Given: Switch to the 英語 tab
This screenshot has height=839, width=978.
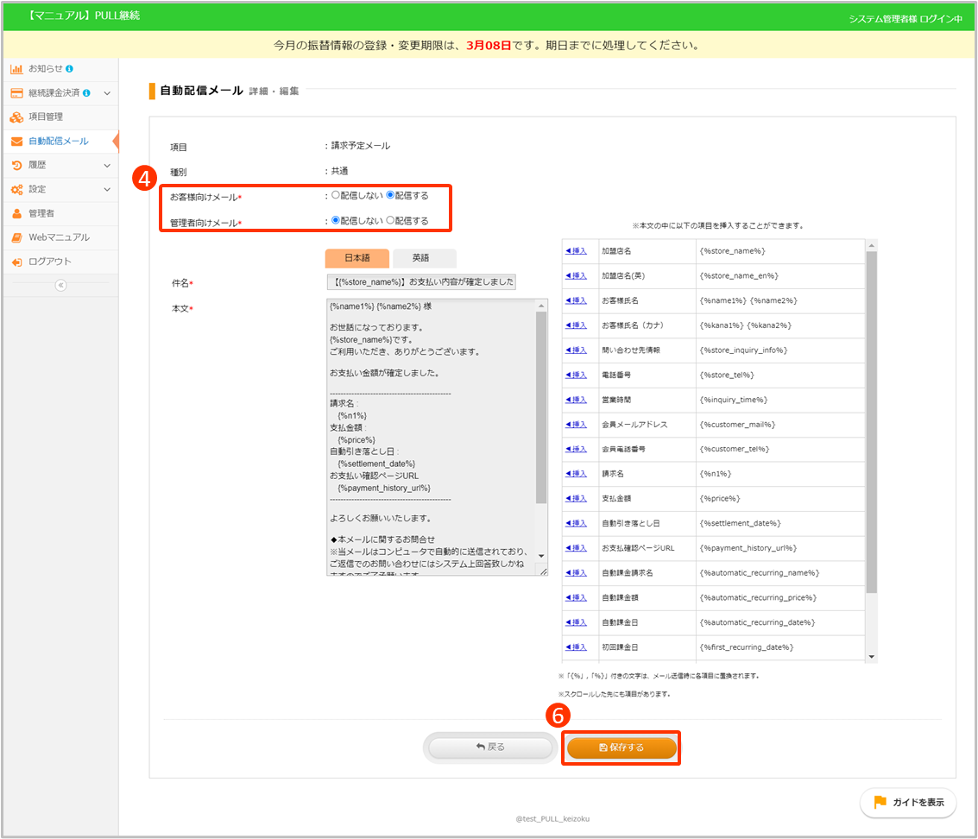Looking at the screenshot, I should pos(420,258).
